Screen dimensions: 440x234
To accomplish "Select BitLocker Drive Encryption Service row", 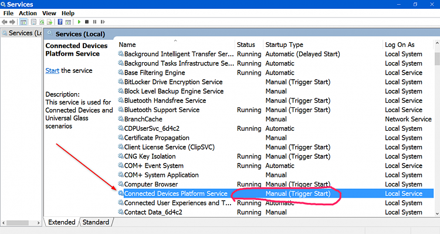I will [x=276, y=82].
